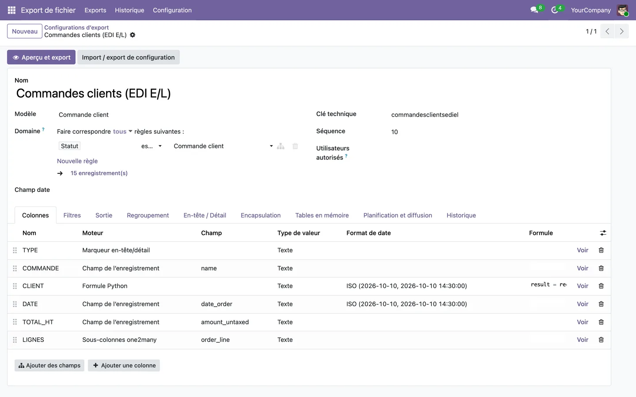The width and height of the screenshot is (636, 397).
Task: Open the conversations messages icon
Action: point(534,10)
